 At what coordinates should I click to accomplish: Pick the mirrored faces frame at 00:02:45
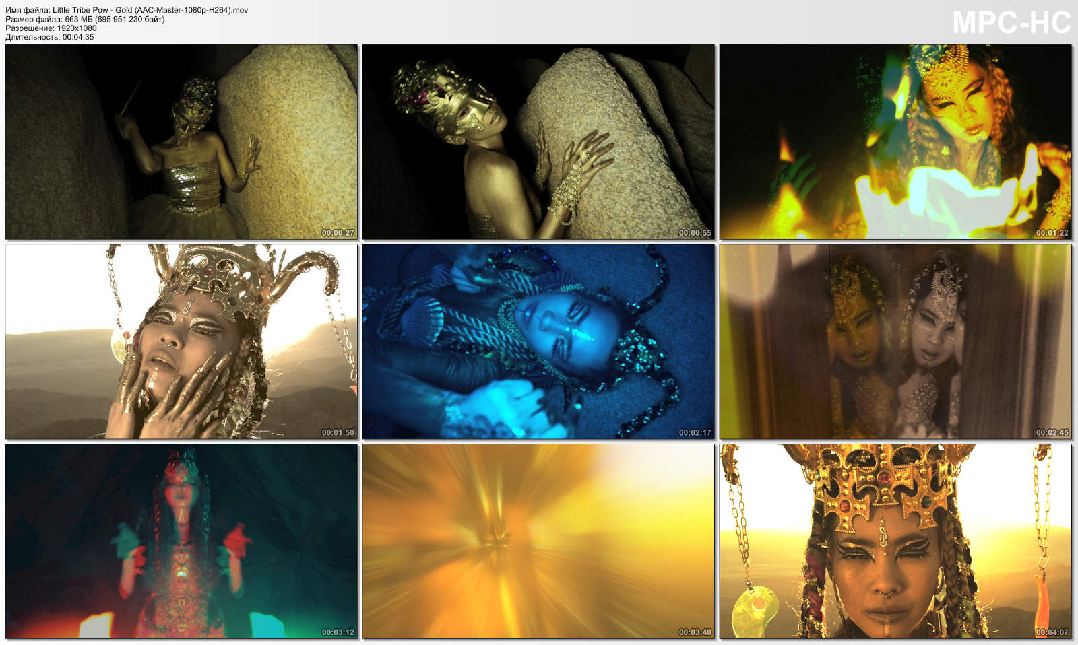895,341
